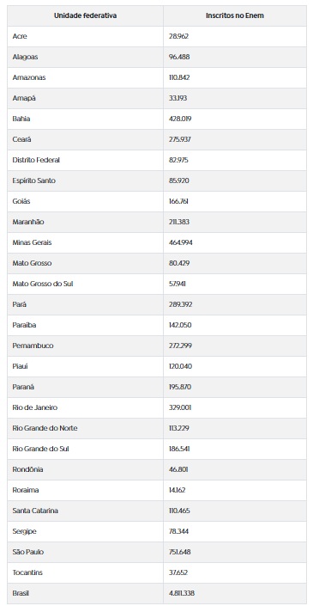Select the Pará enrollment 289.392
This screenshot has height=612, width=313.
pos(180,304)
